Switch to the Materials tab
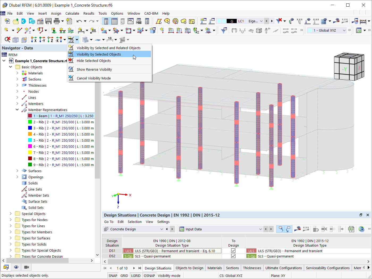The width and height of the screenshot is (372, 279). click(214, 268)
